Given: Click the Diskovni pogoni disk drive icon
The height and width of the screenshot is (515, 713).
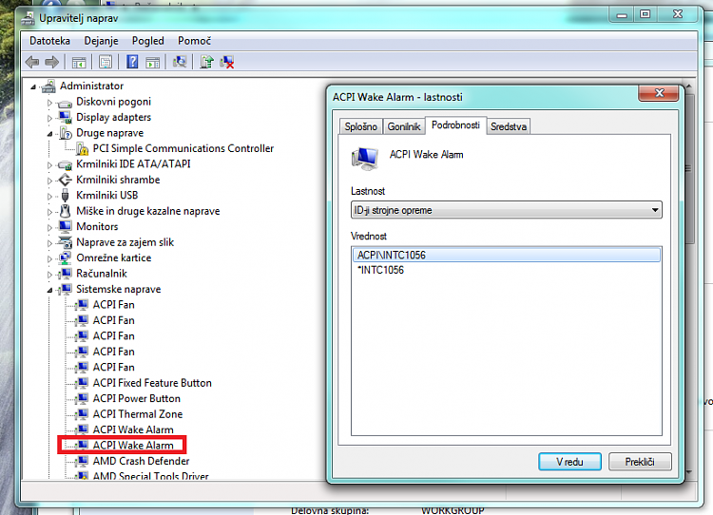Looking at the screenshot, I should (x=65, y=103).
